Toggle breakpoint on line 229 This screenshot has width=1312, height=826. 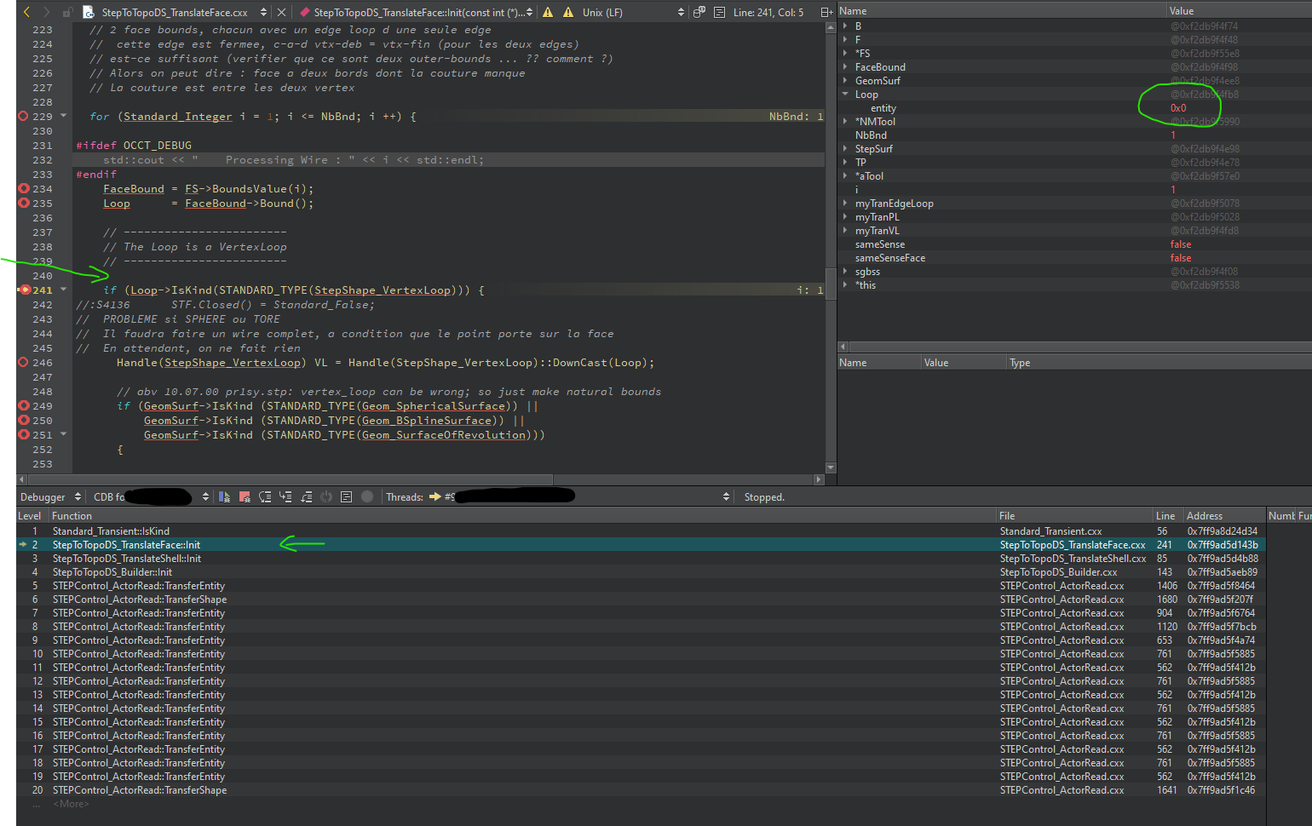click(23, 117)
